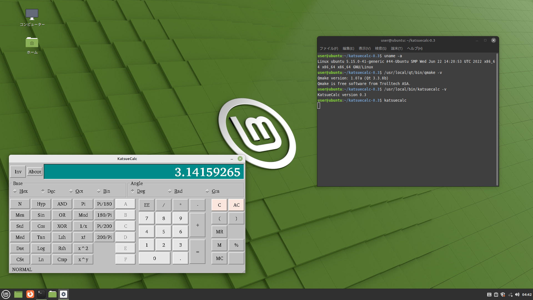Click the Sin function button
This screenshot has height=300, width=533.
[x=41, y=215]
